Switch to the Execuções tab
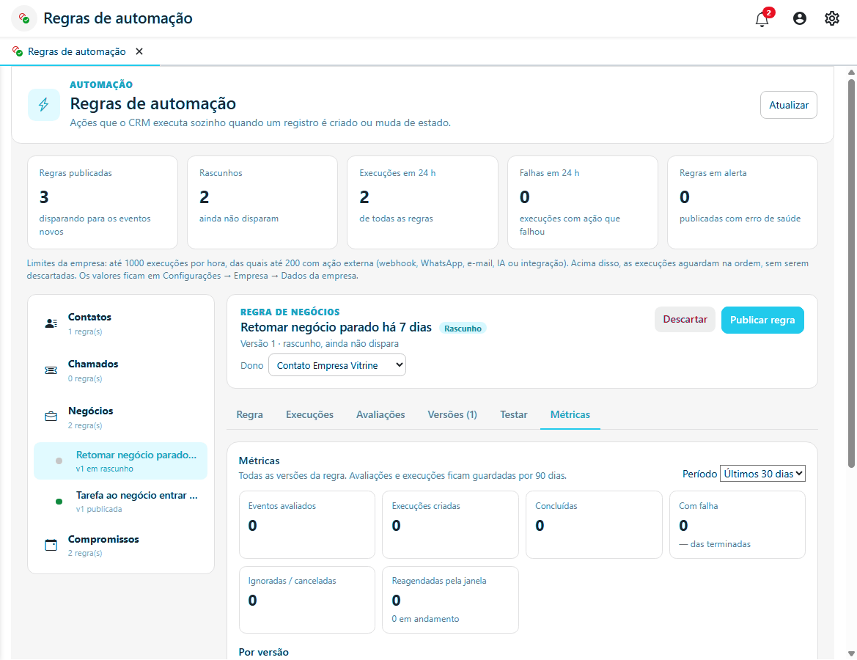 tap(309, 414)
